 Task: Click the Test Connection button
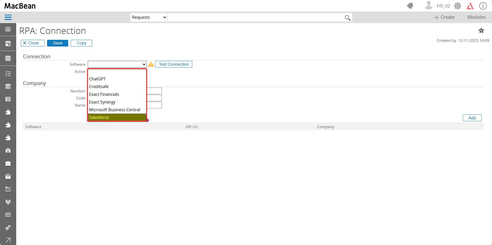click(x=174, y=64)
